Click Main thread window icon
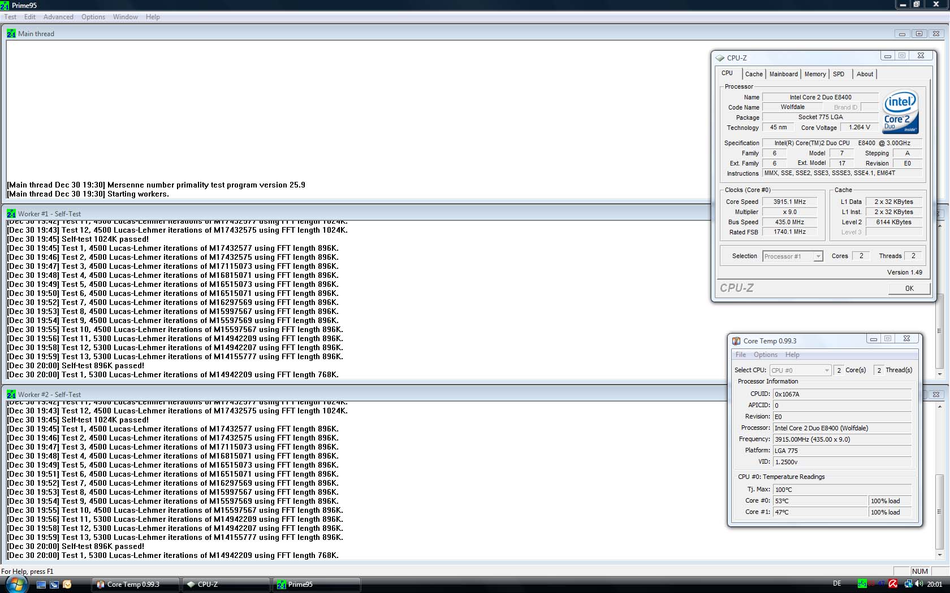950x593 pixels. (x=11, y=33)
